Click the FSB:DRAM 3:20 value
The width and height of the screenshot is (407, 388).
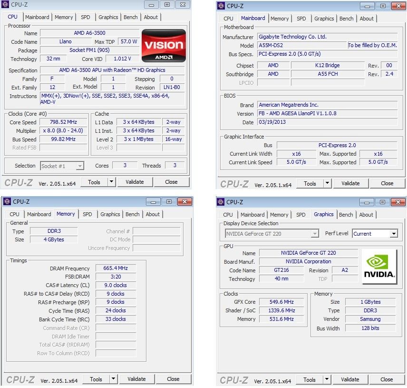(x=116, y=277)
